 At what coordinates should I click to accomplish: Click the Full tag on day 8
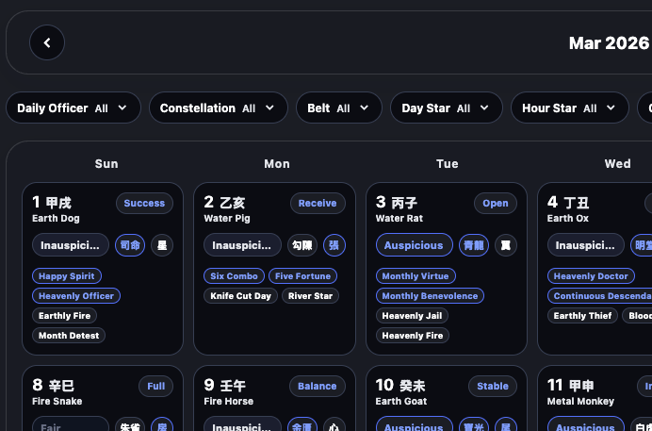point(155,386)
